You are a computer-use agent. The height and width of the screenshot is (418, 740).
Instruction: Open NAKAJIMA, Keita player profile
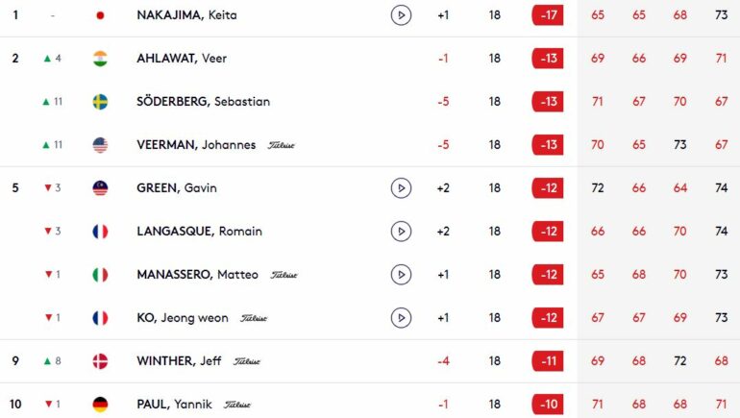coord(186,15)
